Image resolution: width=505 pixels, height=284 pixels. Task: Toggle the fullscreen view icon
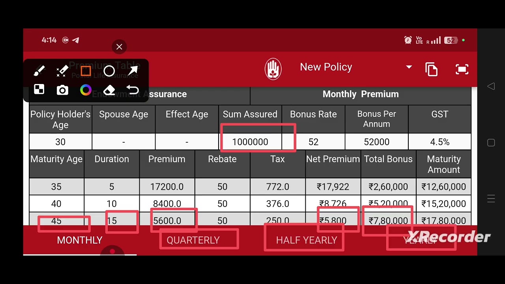462,69
